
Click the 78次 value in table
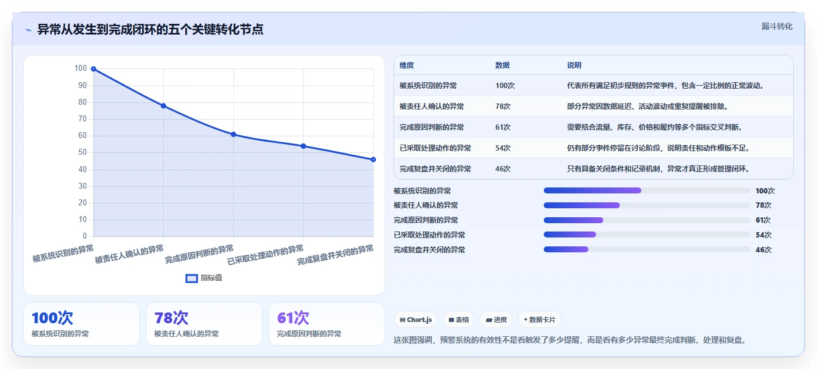point(503,107)
